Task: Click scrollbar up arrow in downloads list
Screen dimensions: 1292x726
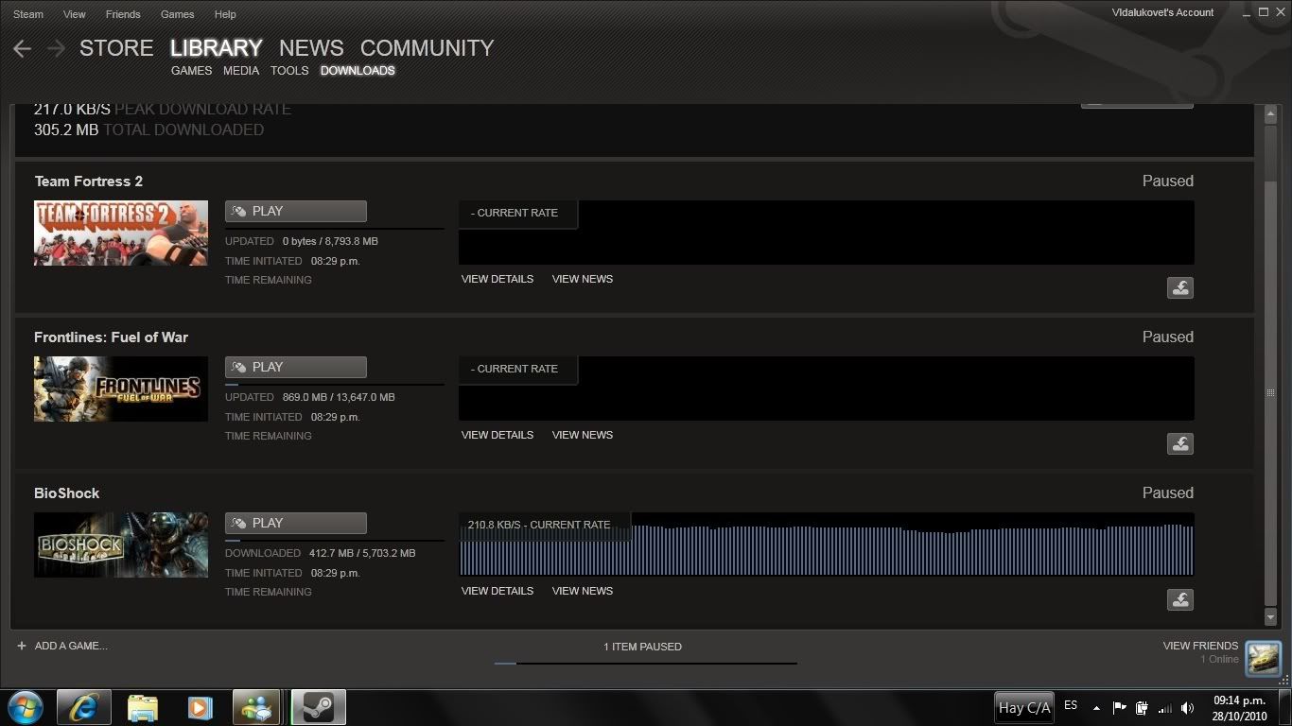Action: [1271, 114]
